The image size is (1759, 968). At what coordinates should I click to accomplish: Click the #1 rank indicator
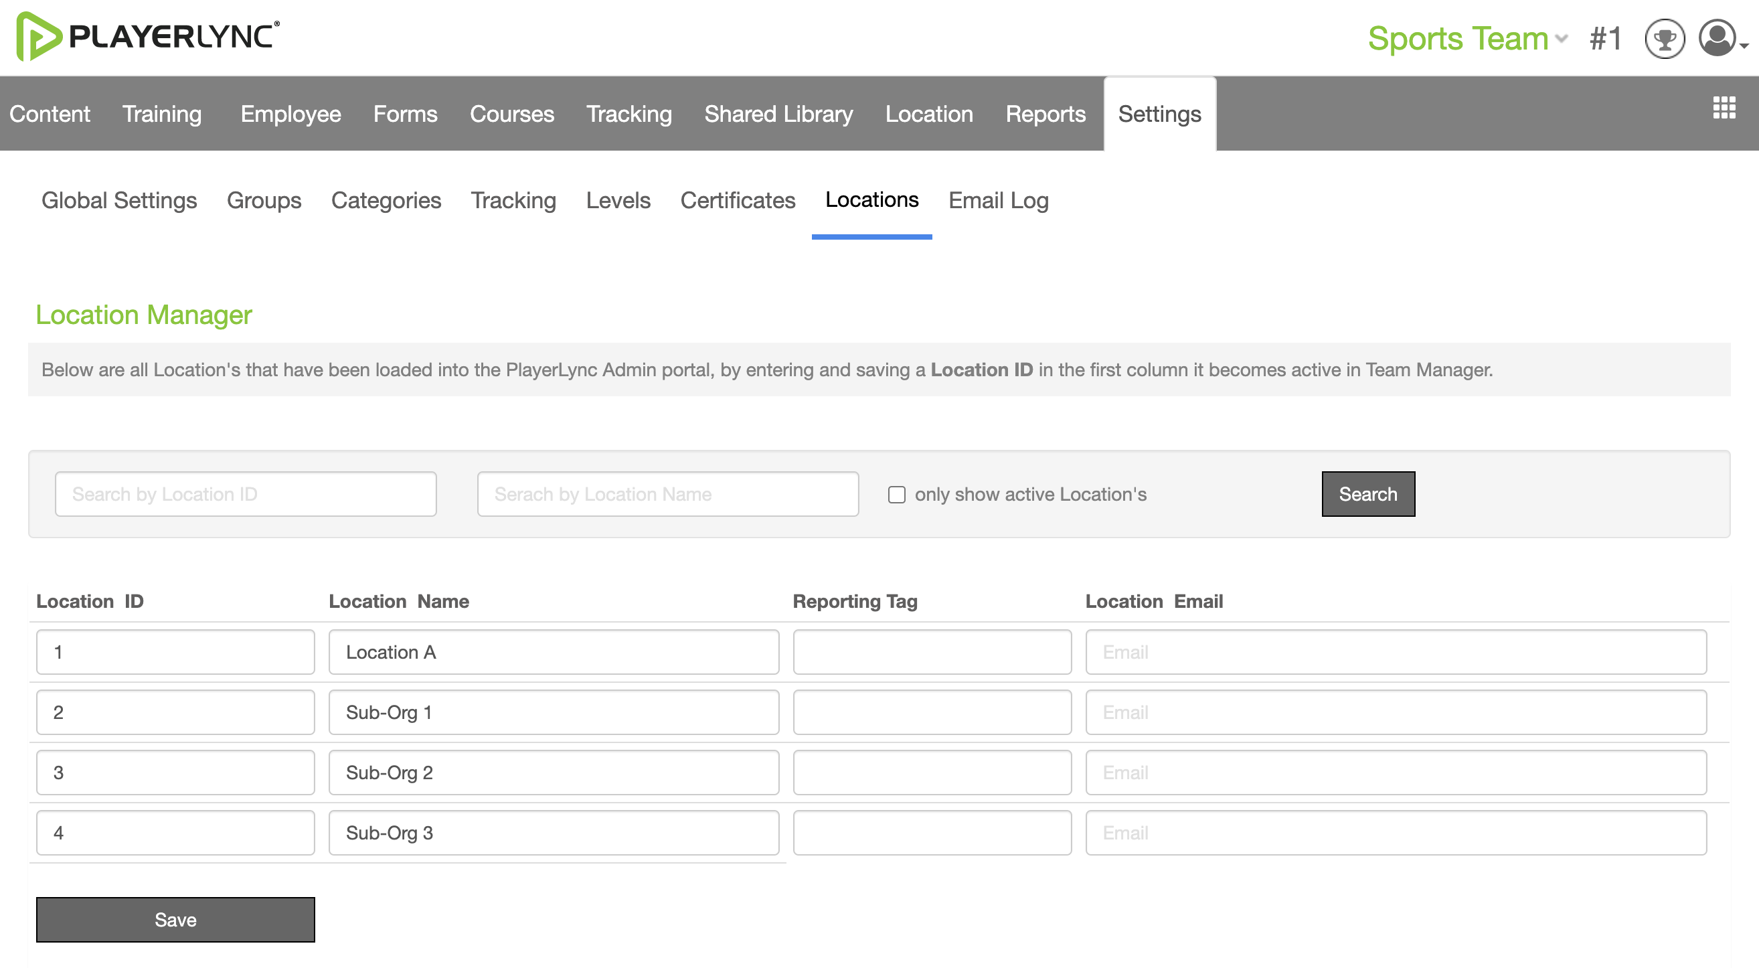click(1604, 38)
